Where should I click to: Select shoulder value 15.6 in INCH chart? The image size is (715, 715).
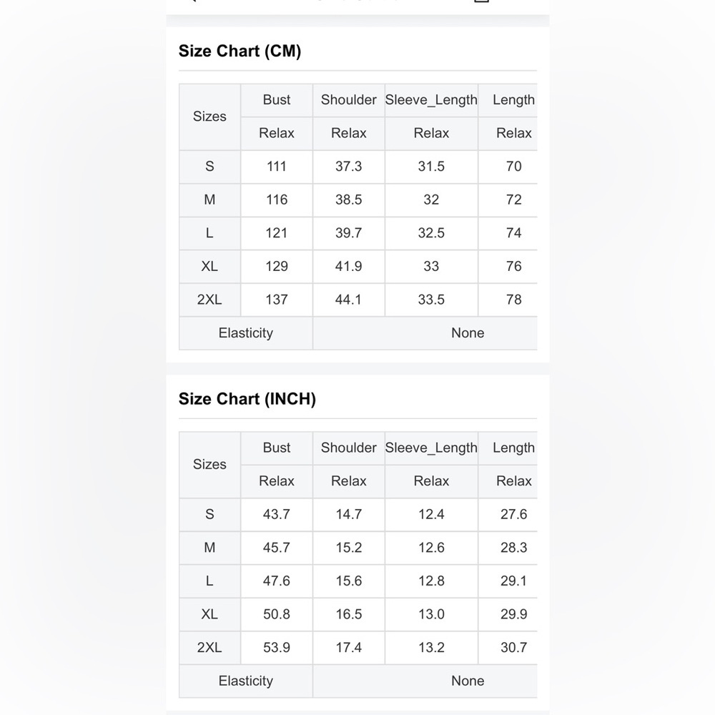[348, 581]
